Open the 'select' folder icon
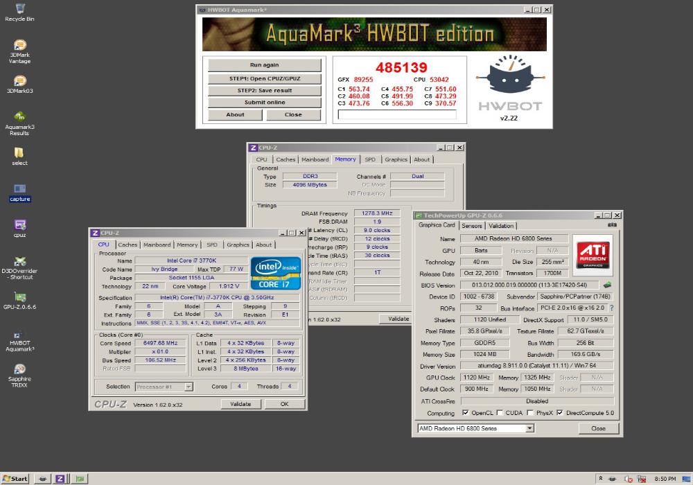 tap(19, 156)
